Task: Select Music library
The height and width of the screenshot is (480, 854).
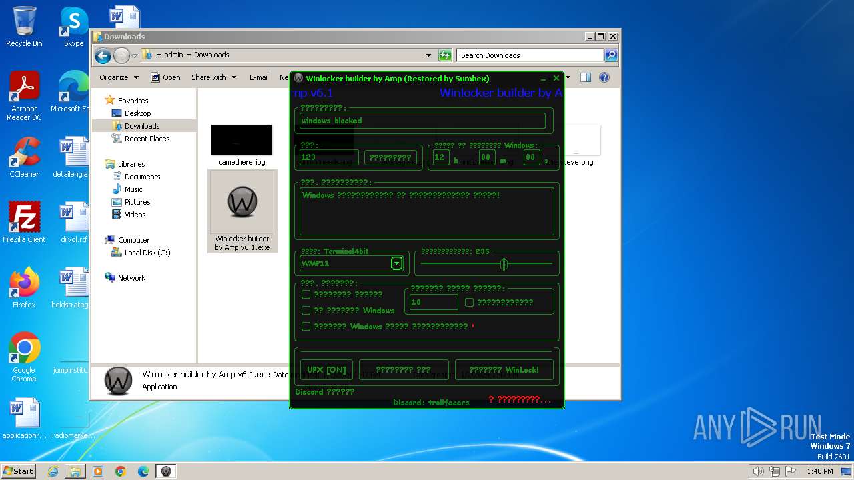Action: [x=133, y=189]
